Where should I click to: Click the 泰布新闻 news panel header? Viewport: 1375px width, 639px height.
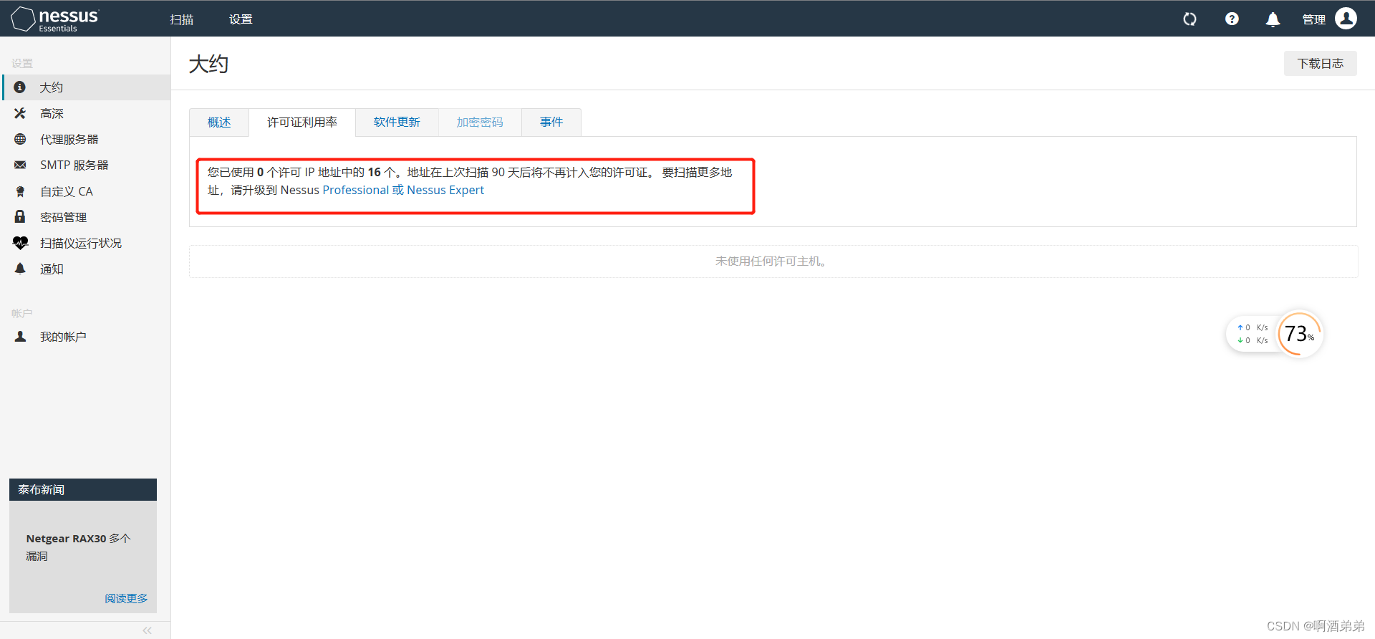tap(83, 489)
